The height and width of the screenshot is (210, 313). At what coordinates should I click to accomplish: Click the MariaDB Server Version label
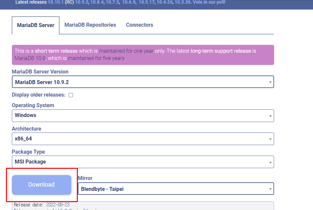coord(40,72)
